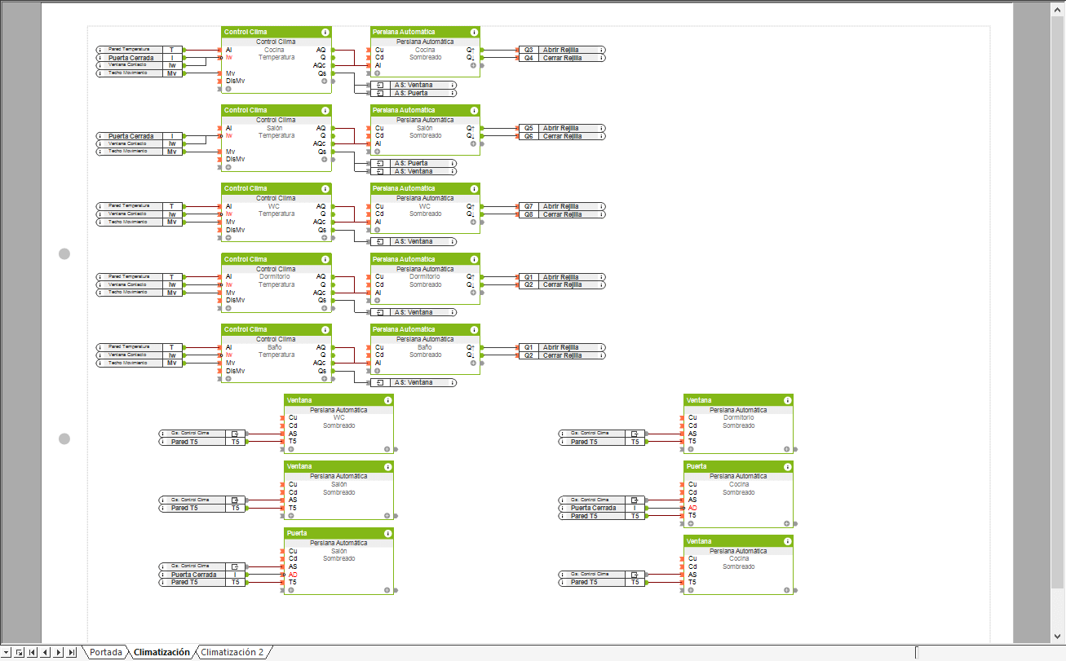1066x661 pixels.
Task: Jump to first page using tab navigation arrow
Action: coord(33,652)
